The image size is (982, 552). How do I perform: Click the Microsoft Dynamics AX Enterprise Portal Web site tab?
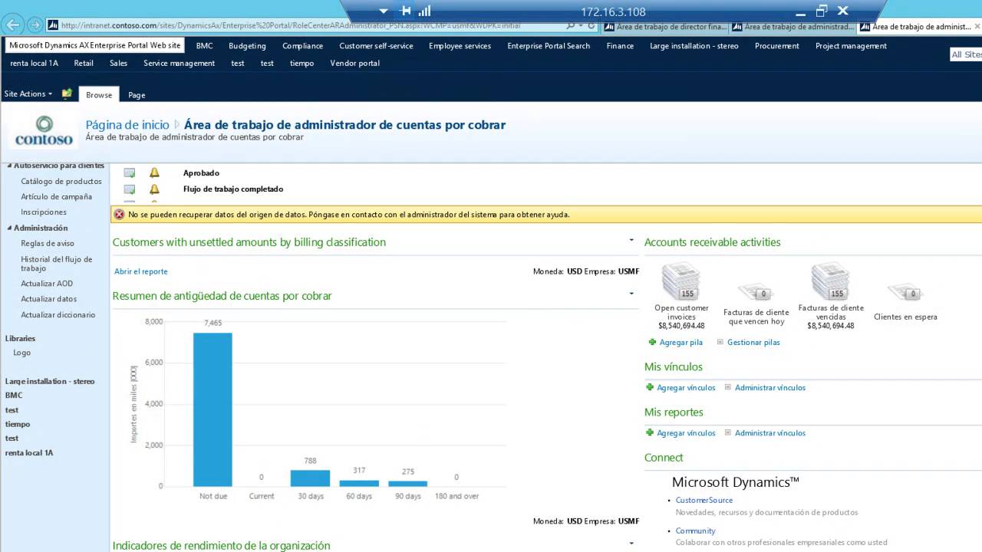click(x=95, y=46)
